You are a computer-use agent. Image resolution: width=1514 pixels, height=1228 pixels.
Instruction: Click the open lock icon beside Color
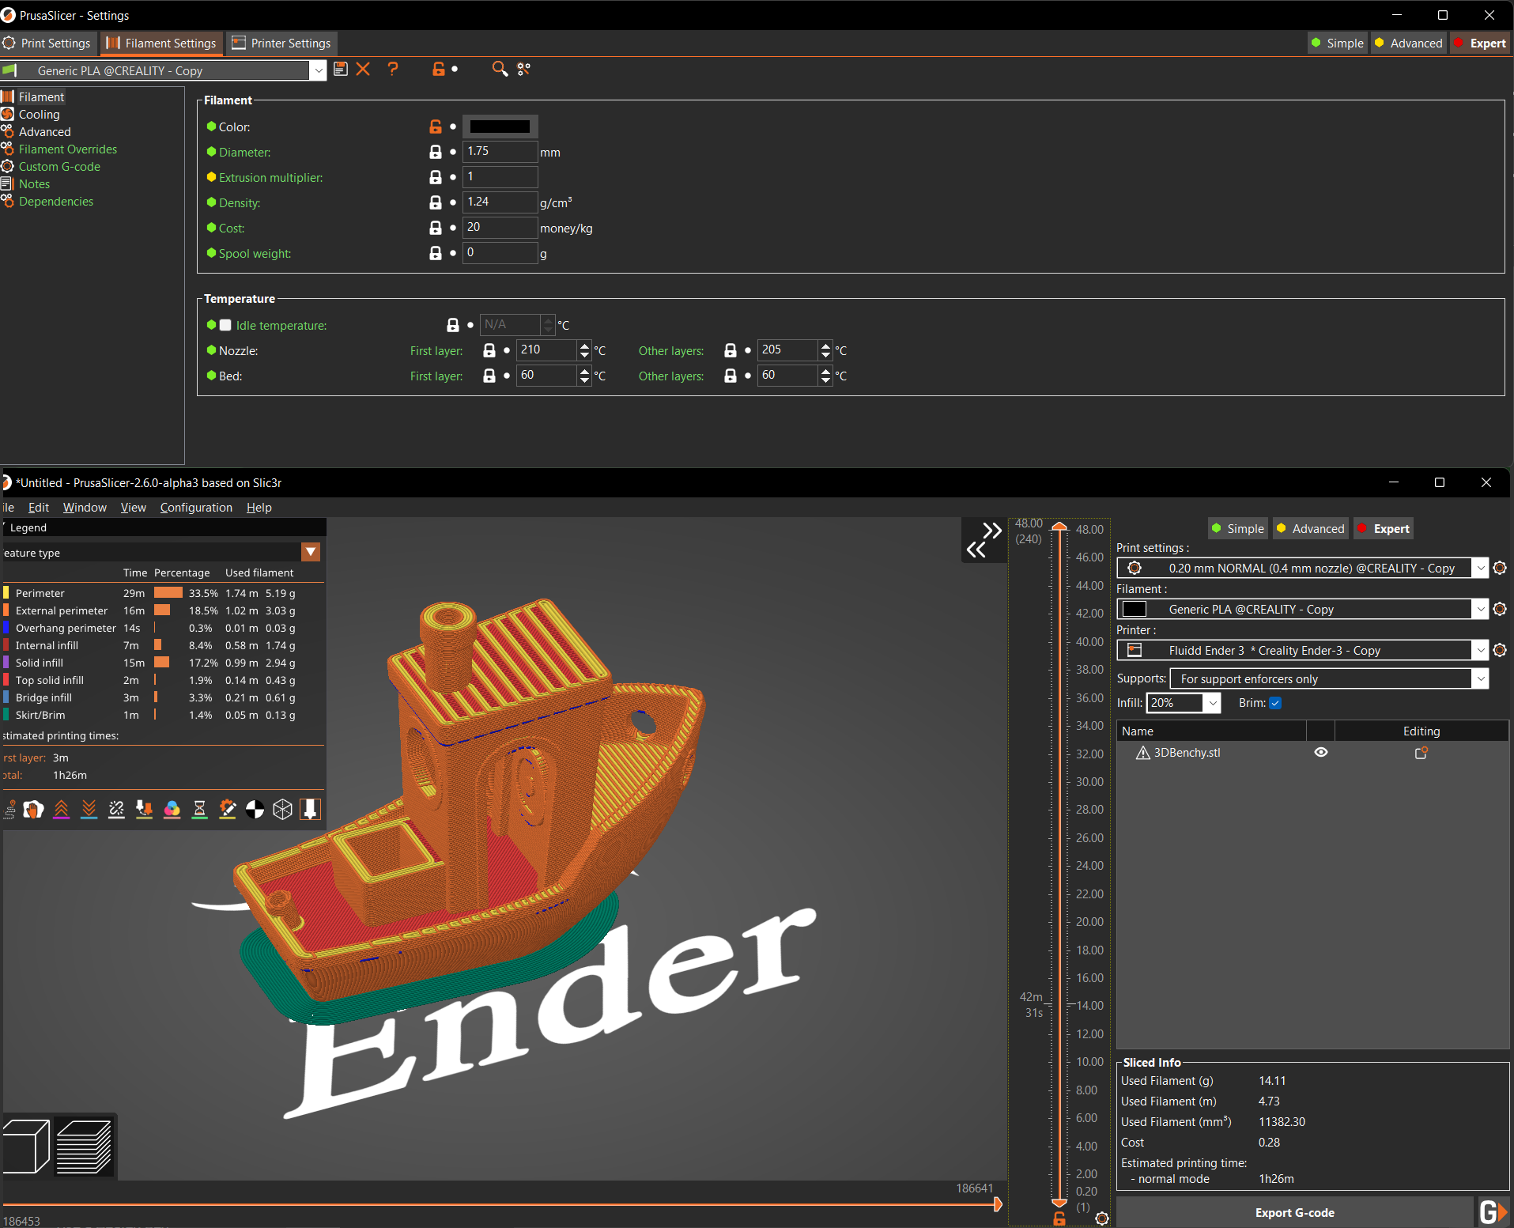pyautogui.click(x=435, y=127)
